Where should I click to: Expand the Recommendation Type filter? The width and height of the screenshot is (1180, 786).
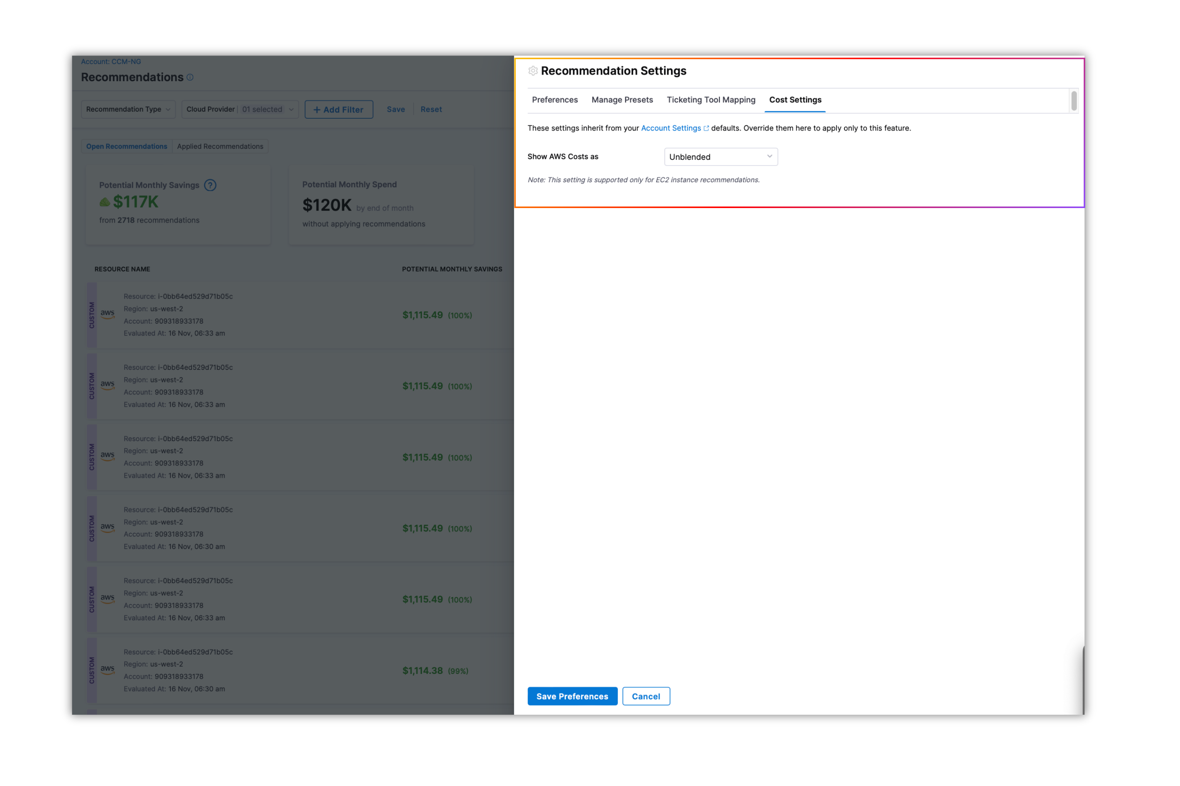tap(128, 109)
